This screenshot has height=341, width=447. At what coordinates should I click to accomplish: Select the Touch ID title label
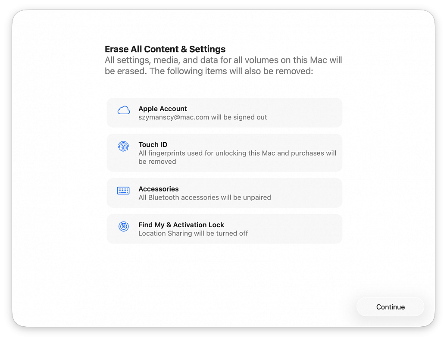point(153,144)
